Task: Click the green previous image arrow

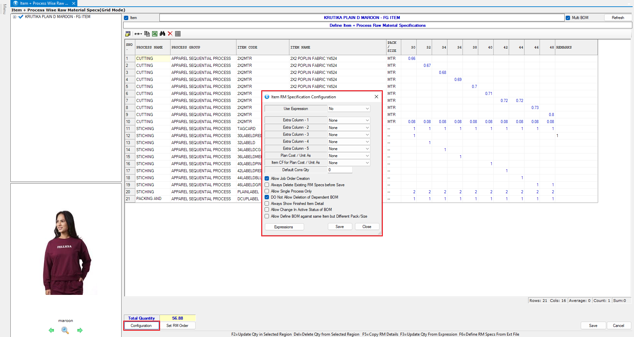Action: 51,330
